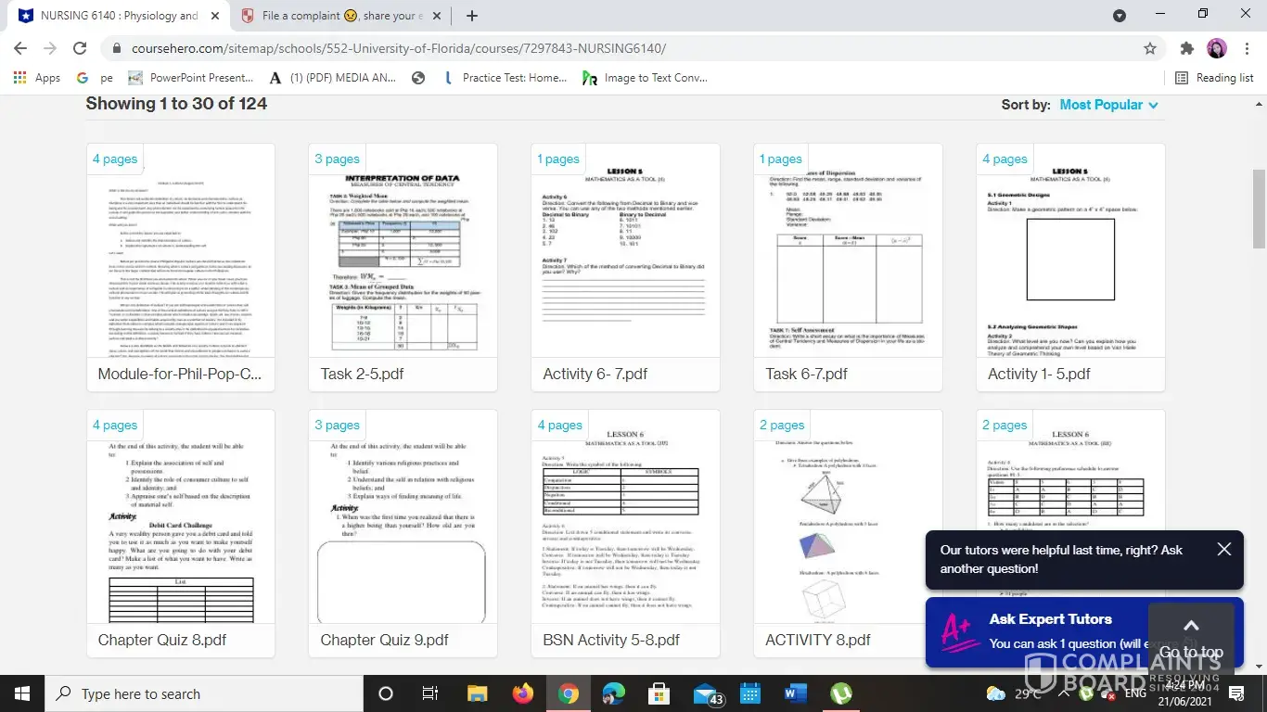
Task: Open the Chapter Quiz 9.pdf document link
Action: (385, 640)
